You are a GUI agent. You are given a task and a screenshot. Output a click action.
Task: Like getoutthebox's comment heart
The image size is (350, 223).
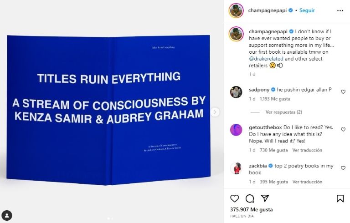coord(343,129)
